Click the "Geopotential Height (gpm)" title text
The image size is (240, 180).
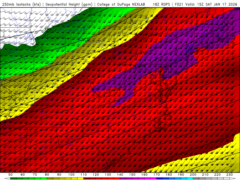coord(69,4)
